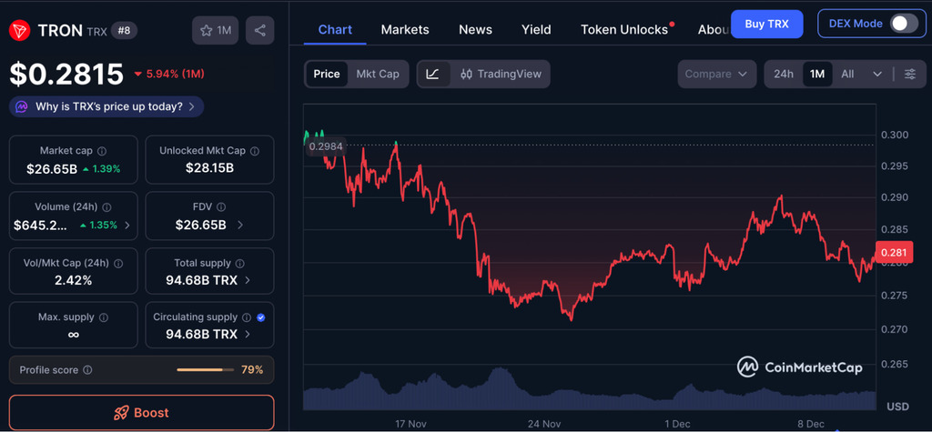
Task: Click the Profile score info icon
Action: point(86,370)
